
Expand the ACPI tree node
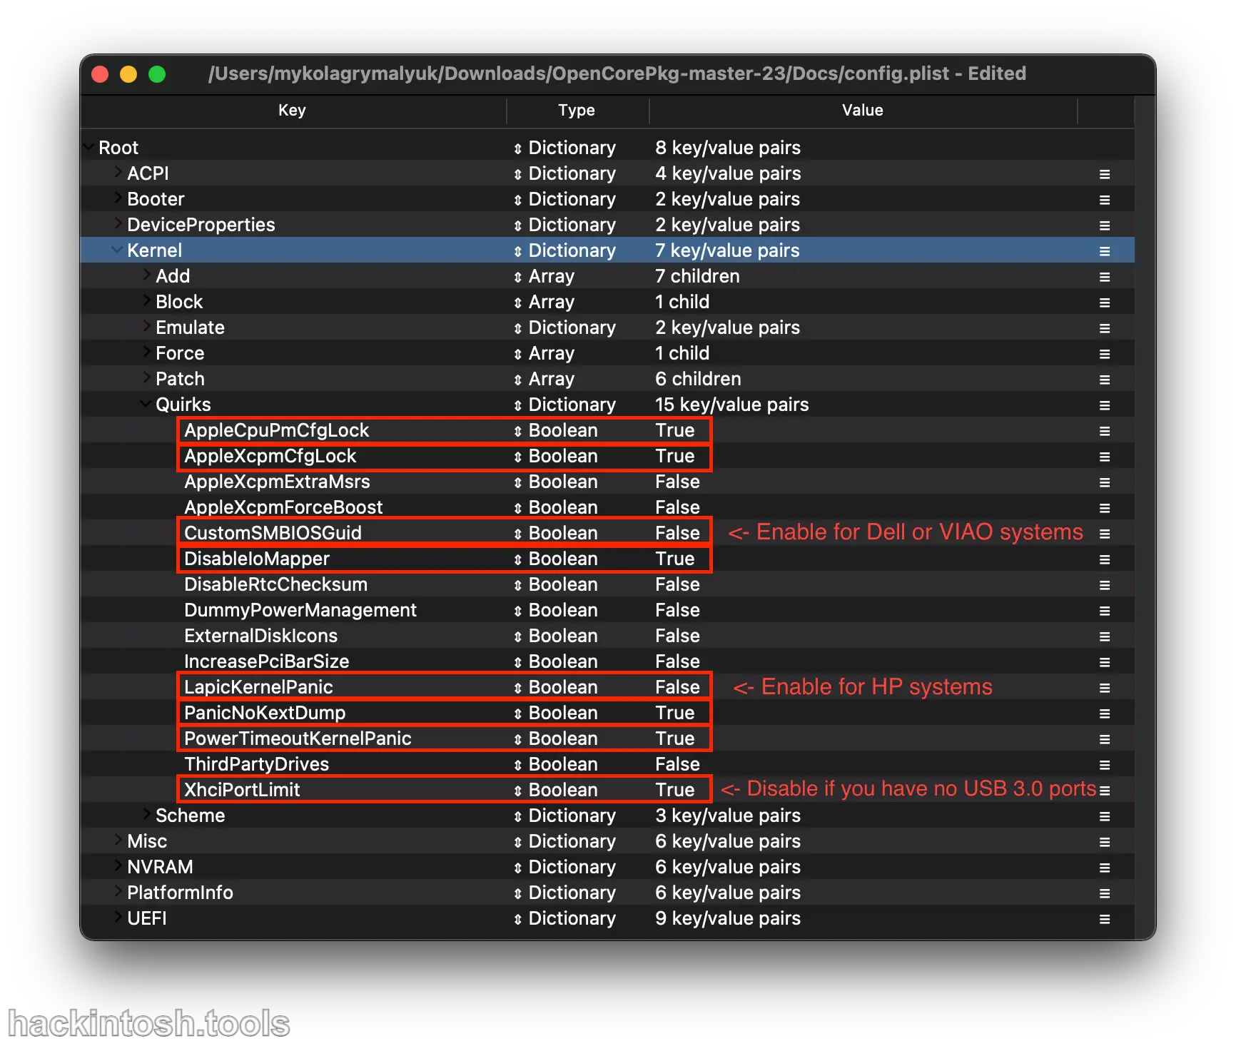pyautogui.click(x=118, y=172)
